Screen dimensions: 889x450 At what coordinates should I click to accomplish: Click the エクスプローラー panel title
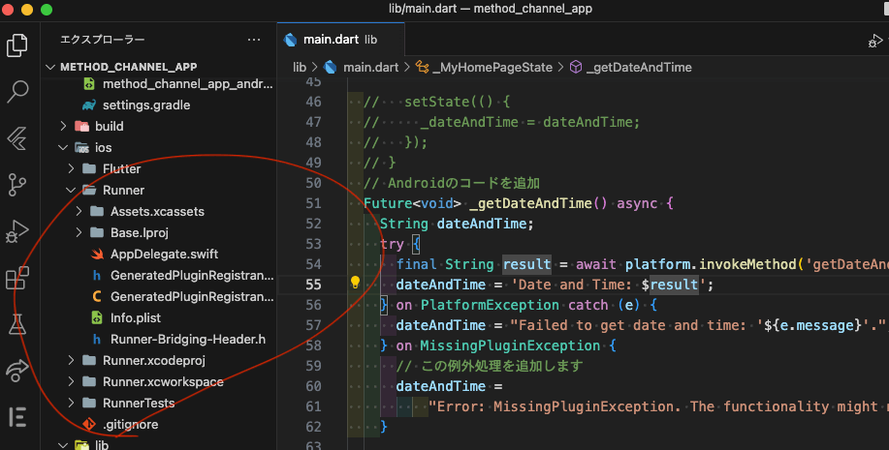(103, 40)
